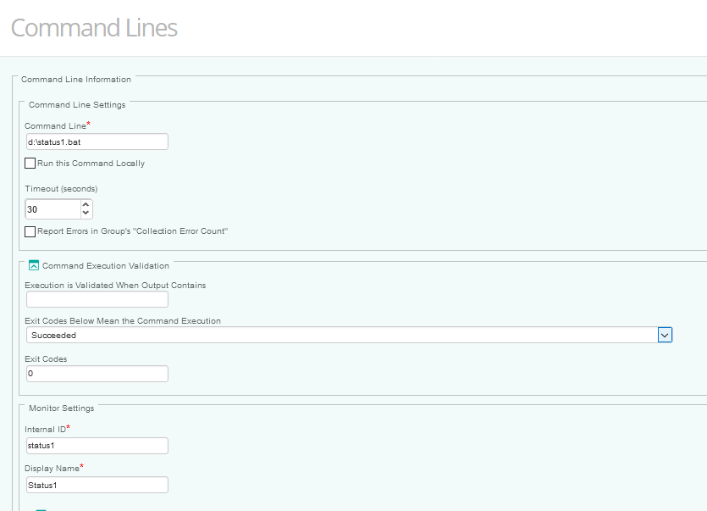Click the partially visible section icon below Display Name

(41, 508)
